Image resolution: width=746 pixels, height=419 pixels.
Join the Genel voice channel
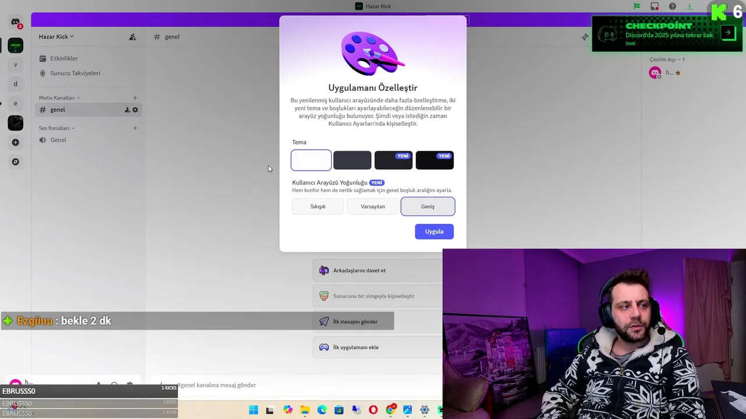pyautogui.click(x=87, y=140)
